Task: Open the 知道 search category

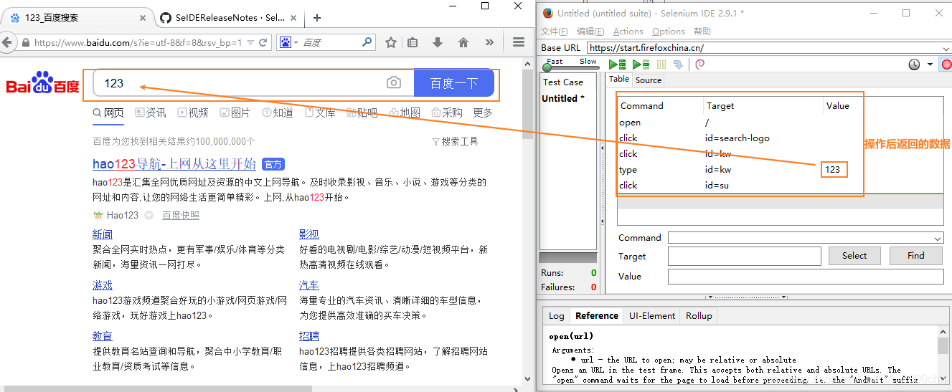Action: (x=278, y=113)
